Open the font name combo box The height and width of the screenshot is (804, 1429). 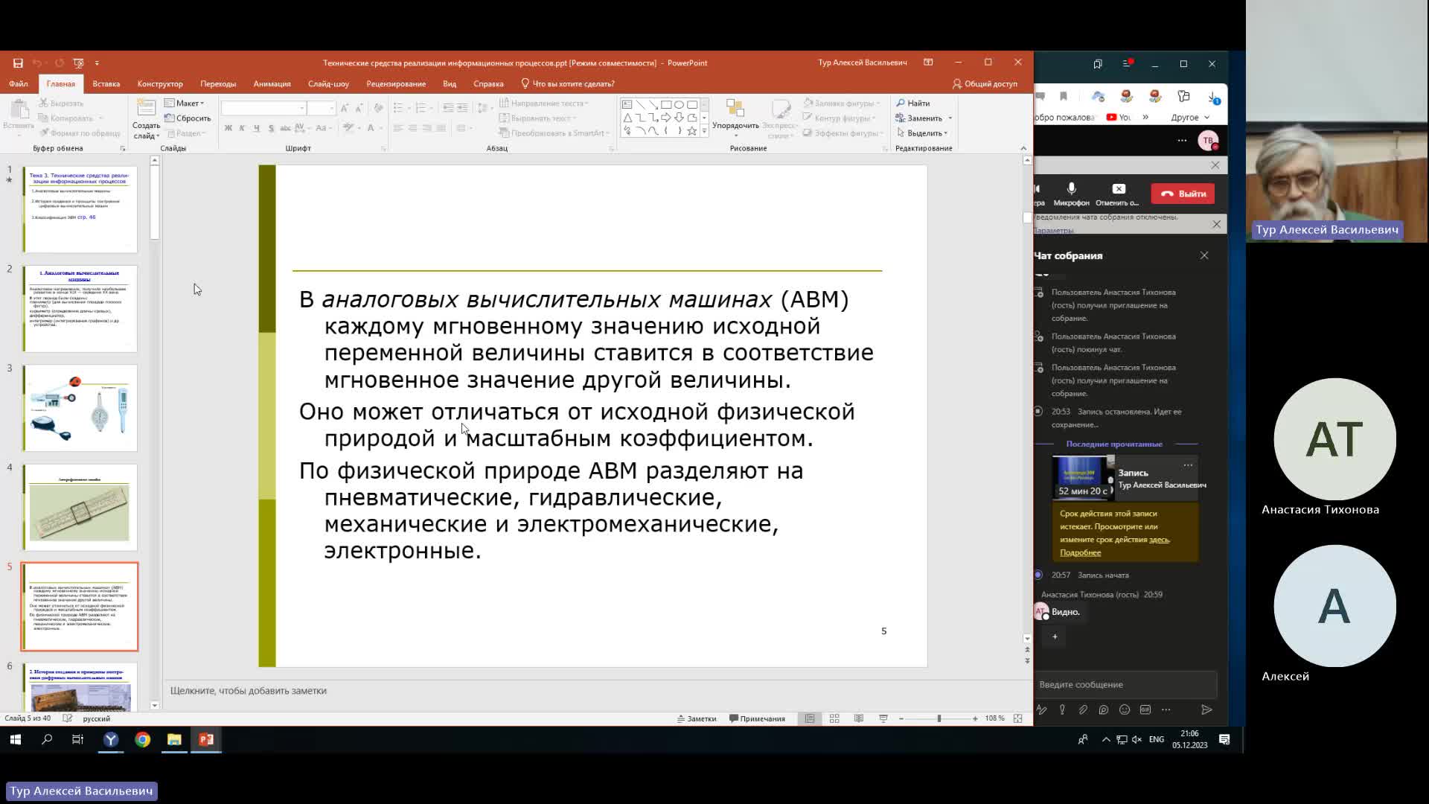(x=263, y=109)
